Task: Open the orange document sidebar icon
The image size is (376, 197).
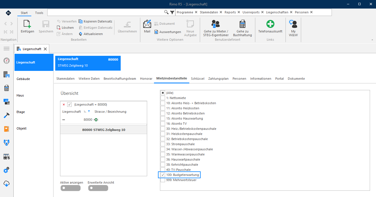Action: click(x=7, y=129)
